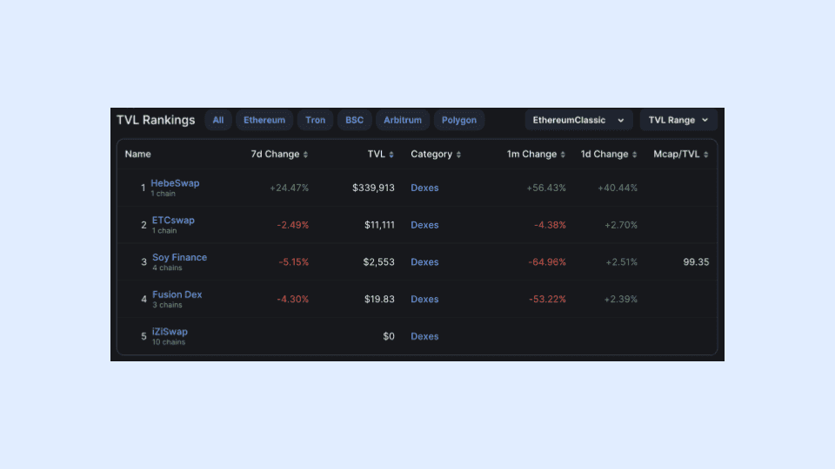Switch to the Ethereum chain filter

pos(264,120)
